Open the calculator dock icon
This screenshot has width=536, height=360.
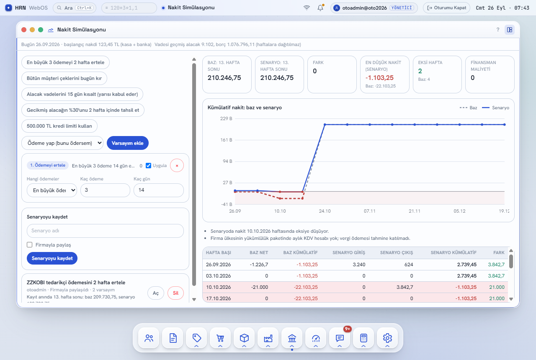click(363, 338)
